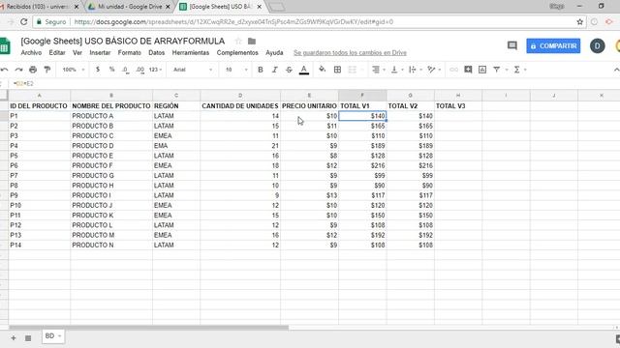Open fill color picker
This screenshot has width=620, height=348.
pyautogui.click(x=323, y=70)
